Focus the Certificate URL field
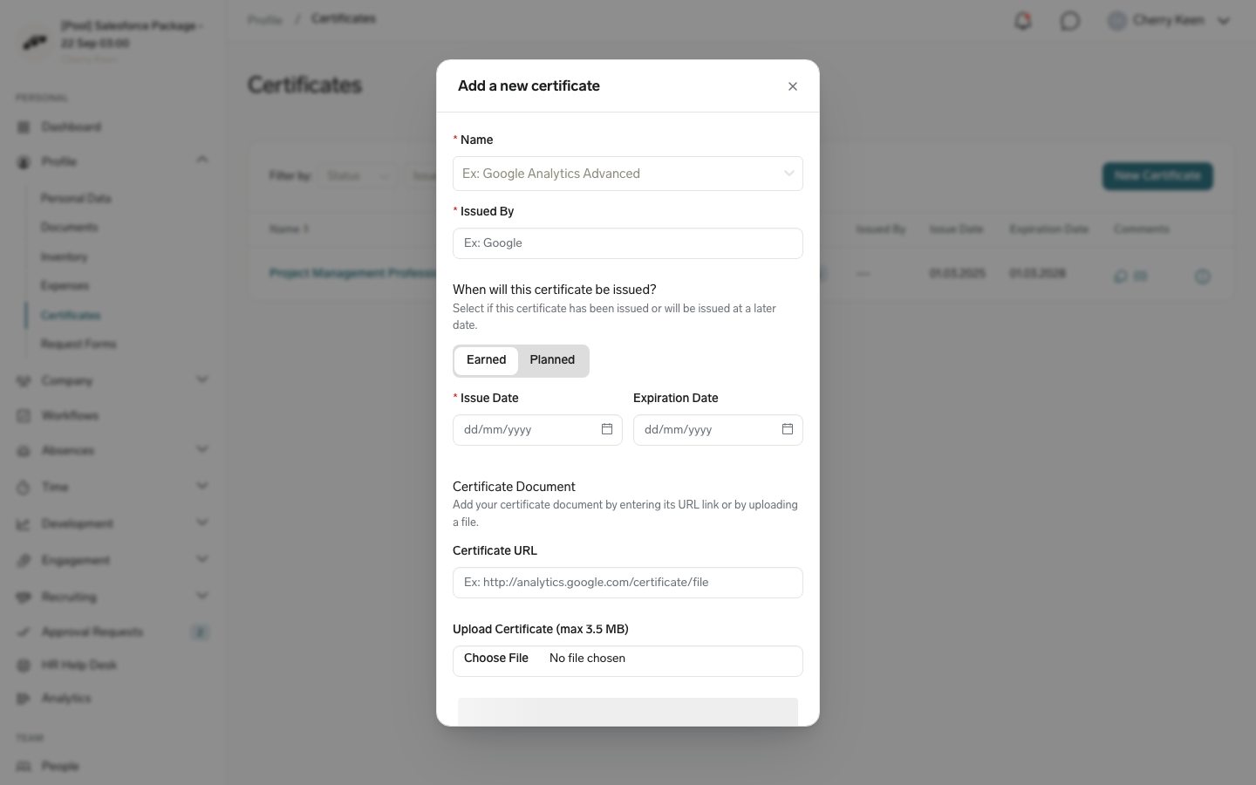This screenshot has height=785, width=1256. 628,583
